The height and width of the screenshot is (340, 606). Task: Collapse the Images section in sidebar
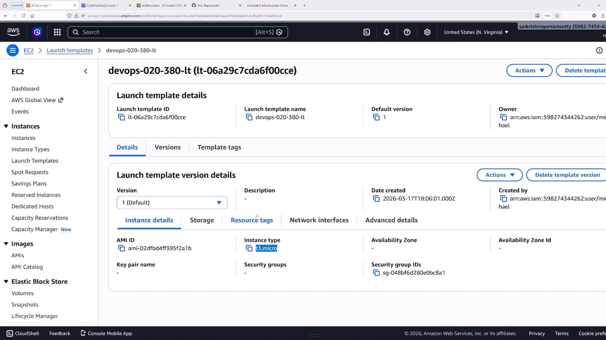click(x=6, y=244)
